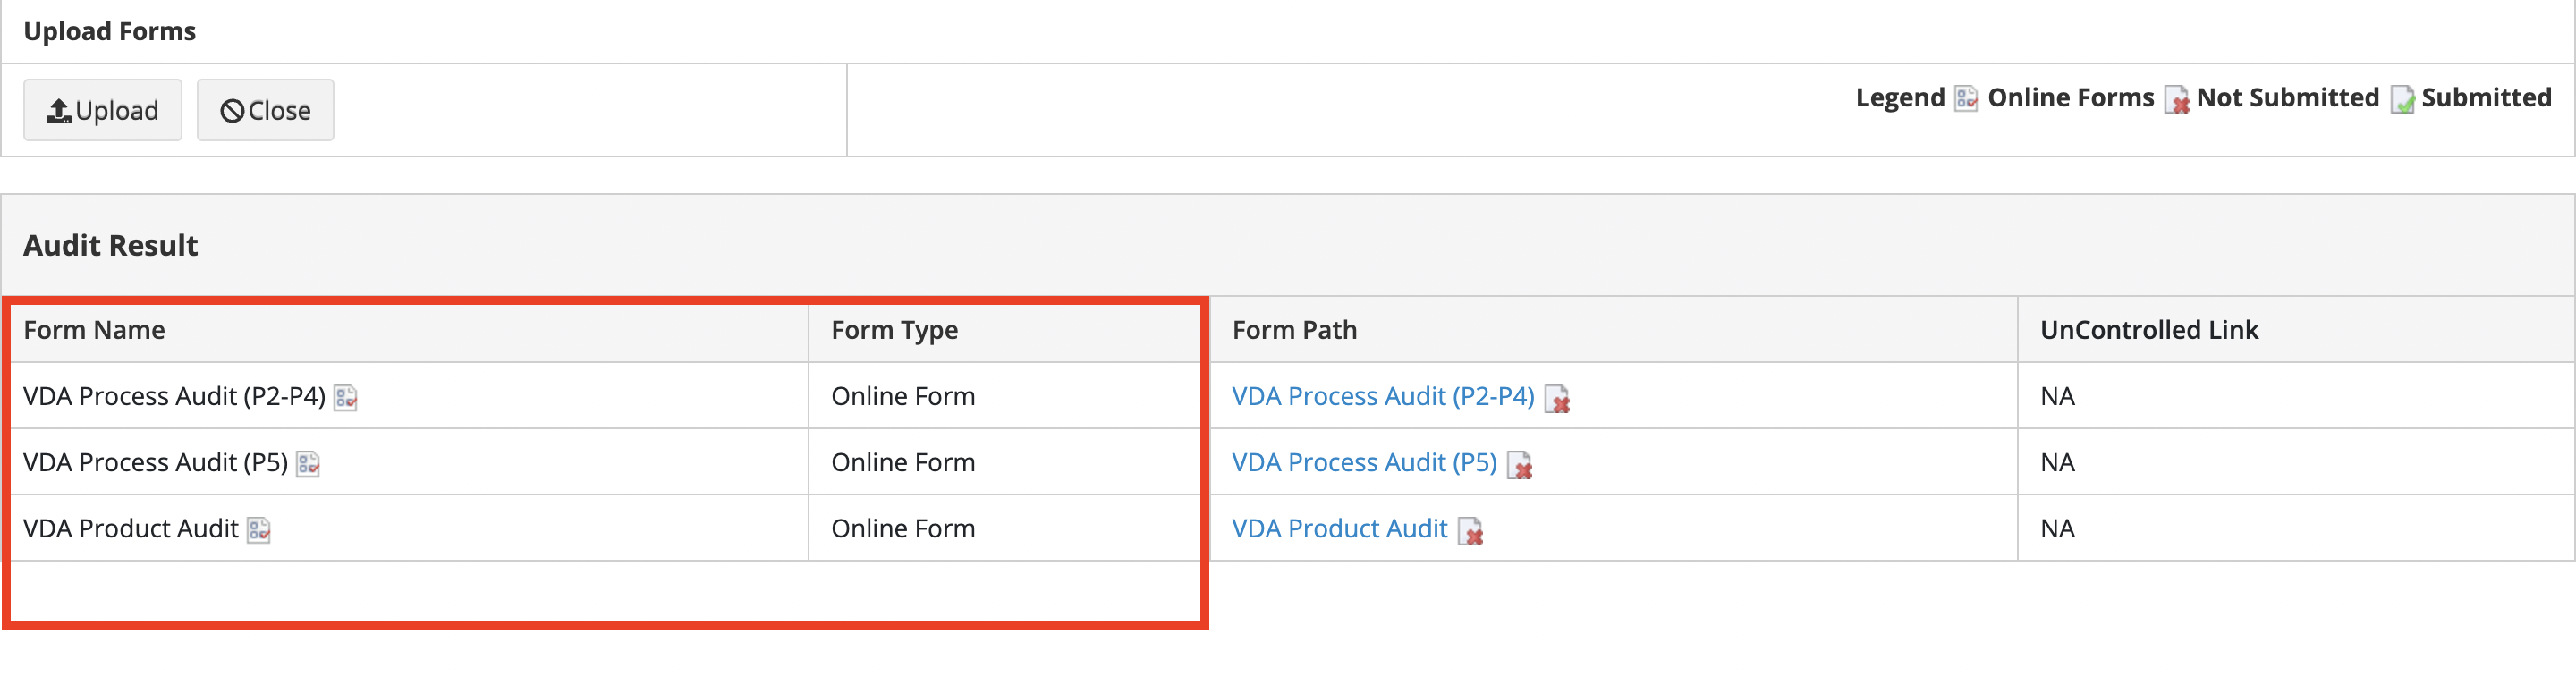Viewport: 2576px width, 676px height.
Task: Click the Not Submitted legend icon
Action: click(x=2176, y=99)
